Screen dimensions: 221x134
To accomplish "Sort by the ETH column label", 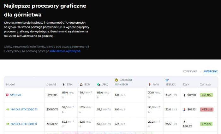I will tap(69, 84).
